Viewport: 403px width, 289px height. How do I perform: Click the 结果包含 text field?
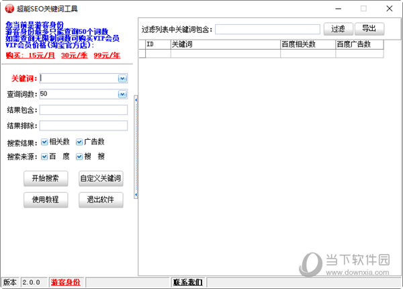(x=83, y=110)
